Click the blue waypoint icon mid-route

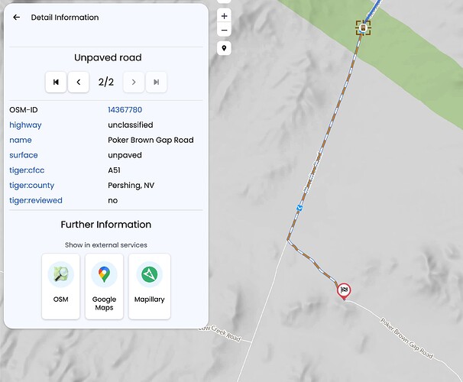pos(302,207)
